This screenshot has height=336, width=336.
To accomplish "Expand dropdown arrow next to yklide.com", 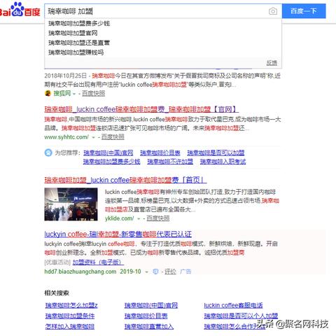I will tap(139, 219).
